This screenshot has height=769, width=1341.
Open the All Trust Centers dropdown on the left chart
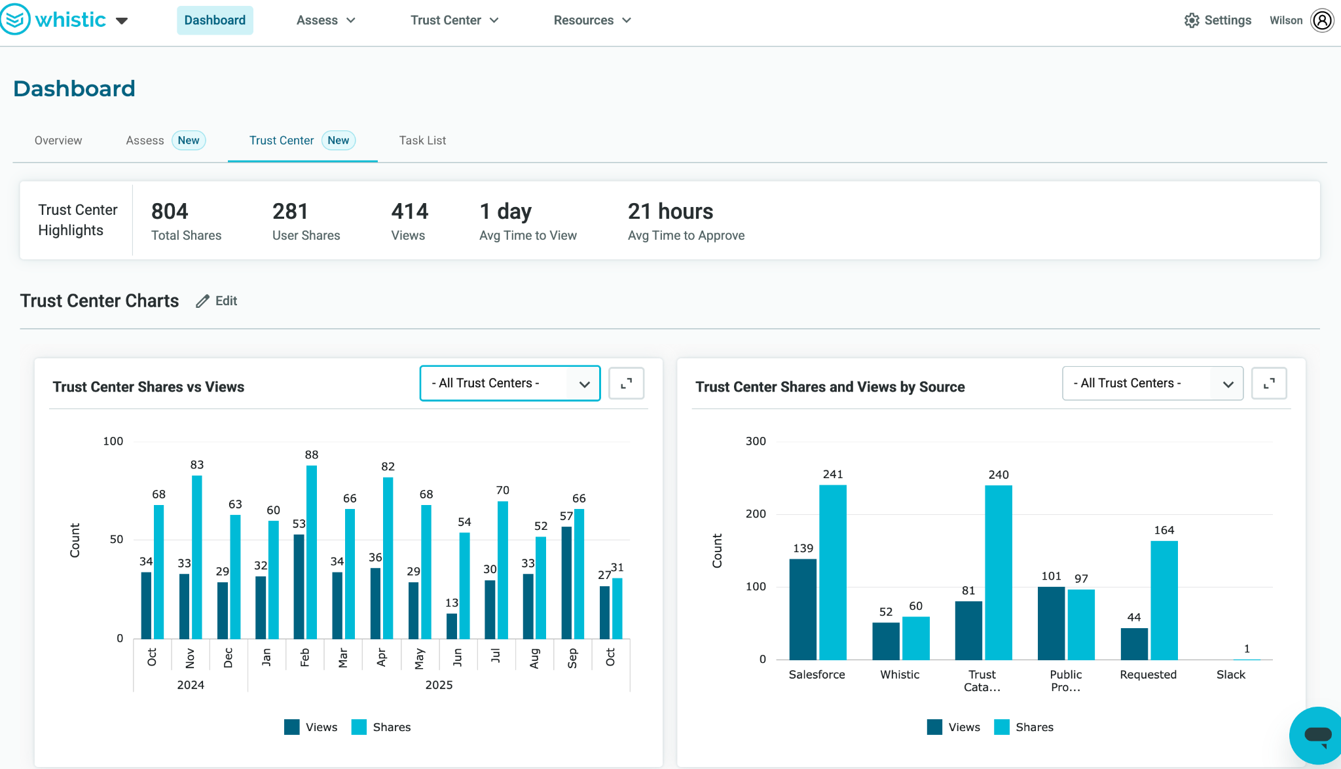(509, 383)
